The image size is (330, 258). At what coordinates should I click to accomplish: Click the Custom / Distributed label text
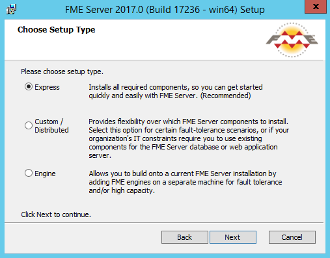click(x=51, y=125)
